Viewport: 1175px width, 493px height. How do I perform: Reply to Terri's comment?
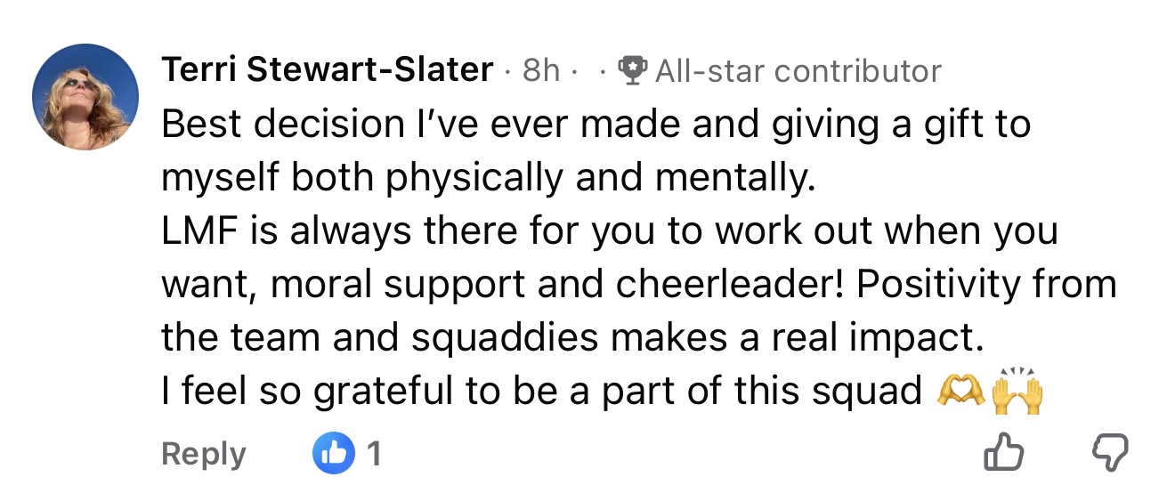click(x=203, y=454)
